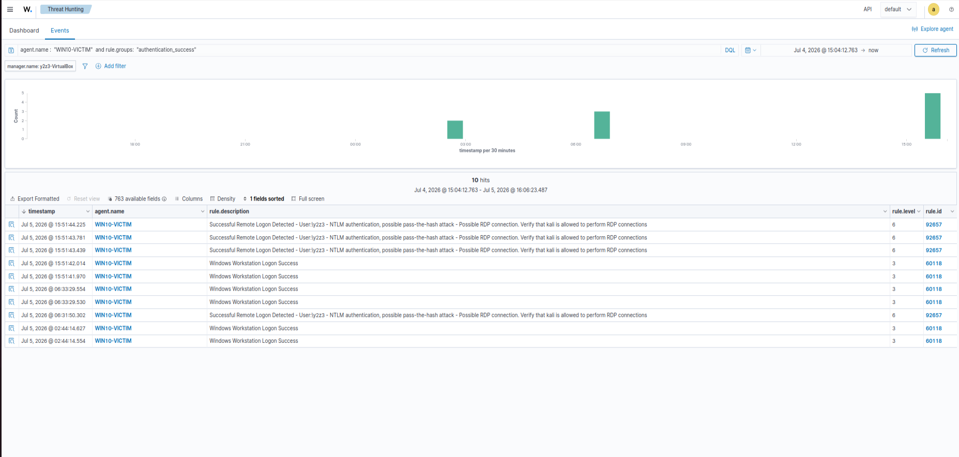Inspect the 15:51:43.781 event details icon

(x=11, y=238)
